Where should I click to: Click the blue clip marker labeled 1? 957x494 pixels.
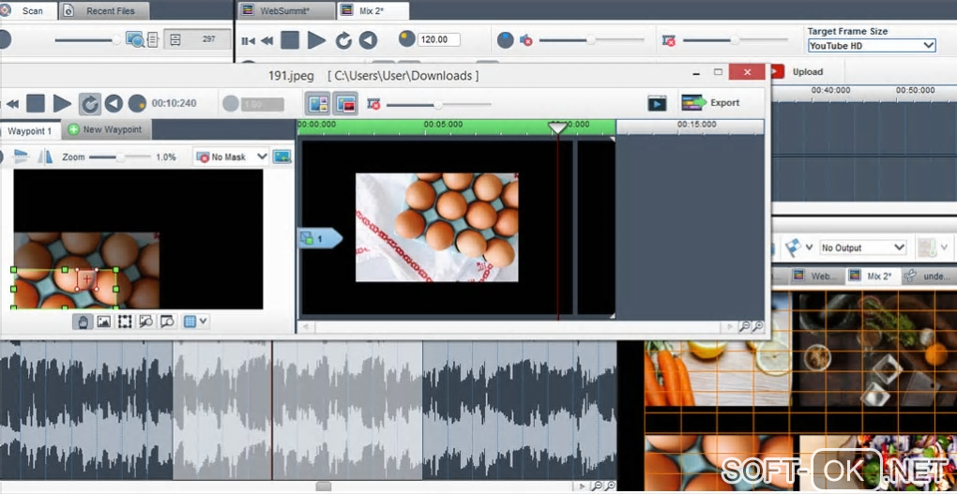(319, 239)
